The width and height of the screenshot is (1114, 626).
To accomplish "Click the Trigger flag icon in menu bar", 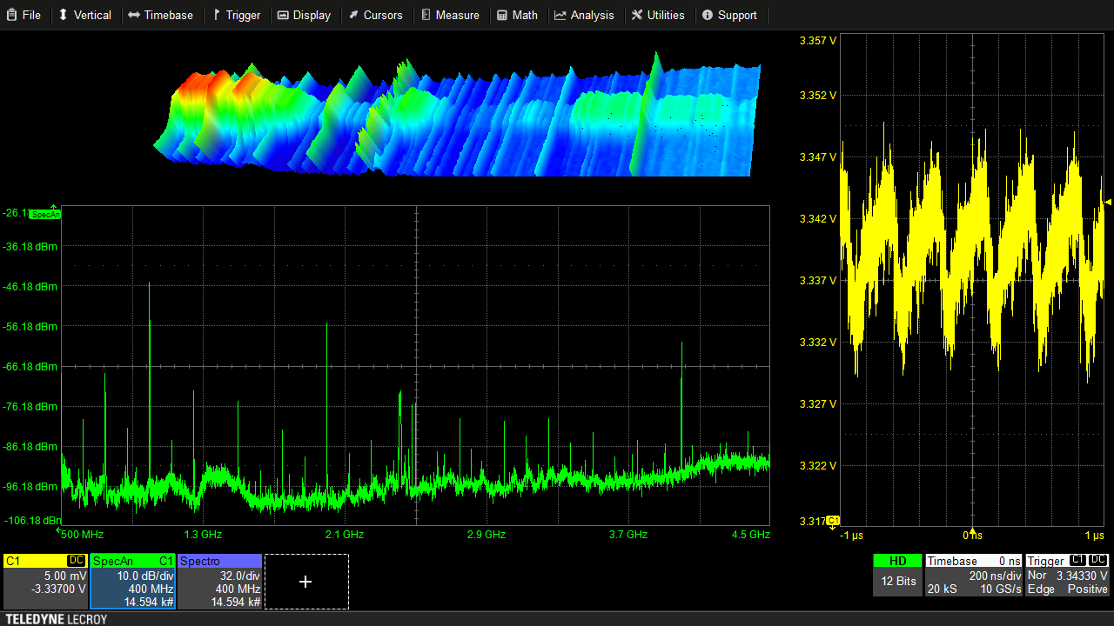I will pyautogui.click(x=217, y=15).
